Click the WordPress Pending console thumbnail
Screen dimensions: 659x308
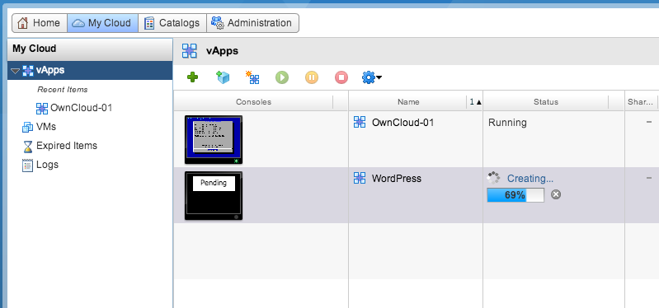point(214,195)
